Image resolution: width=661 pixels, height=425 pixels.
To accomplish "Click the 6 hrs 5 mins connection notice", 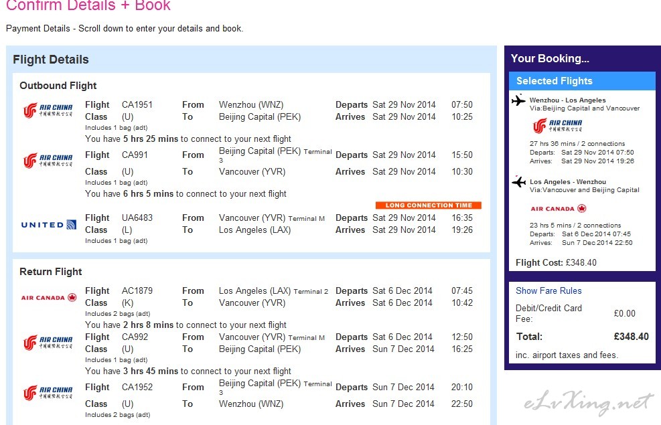I will 186,193.
